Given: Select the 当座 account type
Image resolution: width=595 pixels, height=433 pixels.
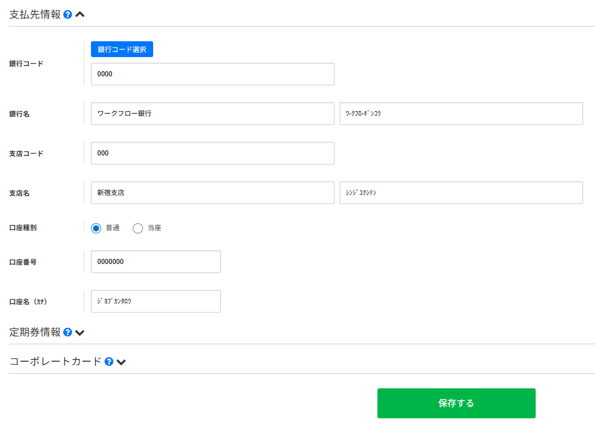Looking at the screenshot, I should pos(138,228).
